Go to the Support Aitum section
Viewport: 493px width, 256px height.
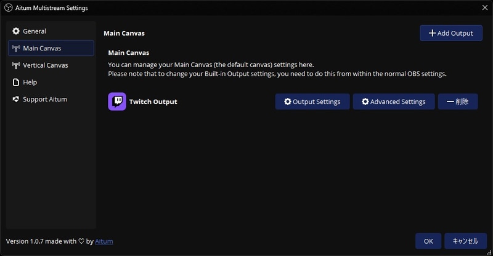click(x=51, y=99)
